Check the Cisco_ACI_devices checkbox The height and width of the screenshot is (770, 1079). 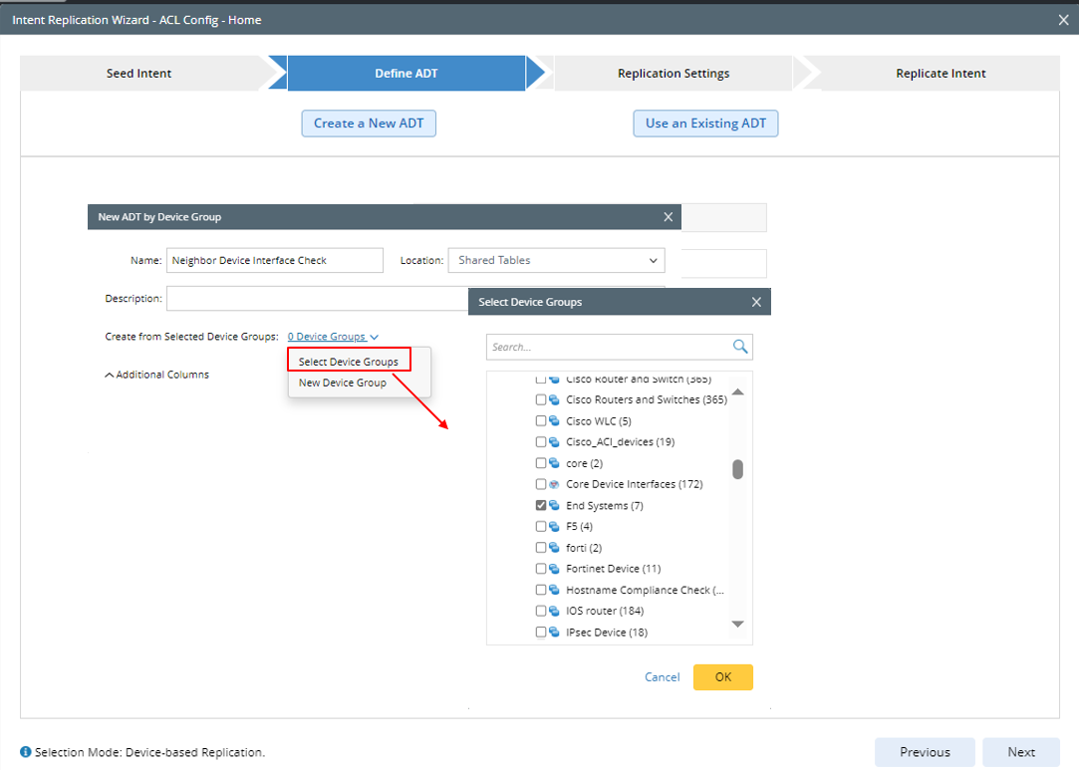tap(541, 442)
